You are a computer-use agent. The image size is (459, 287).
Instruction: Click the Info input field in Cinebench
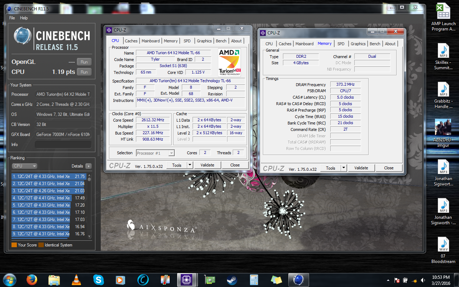[x=63, y=145]
